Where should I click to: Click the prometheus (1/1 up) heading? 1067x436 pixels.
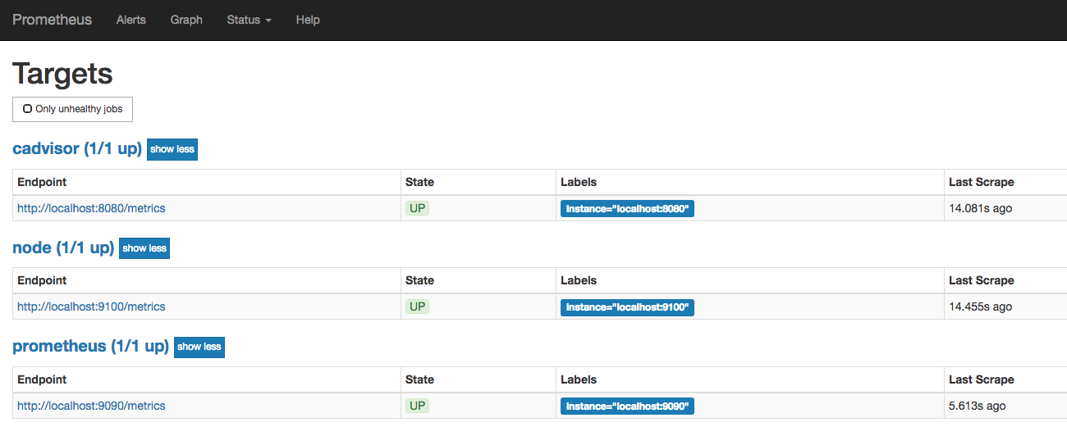(x=90, y=346)
